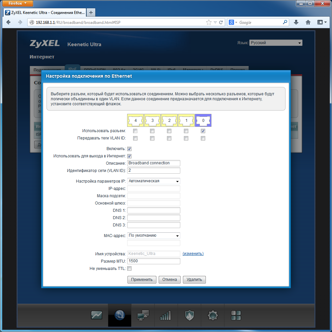This screenshot has height=332, width=332.
Task: Open the language "Язык" dropdown
Action: point(276,43)
